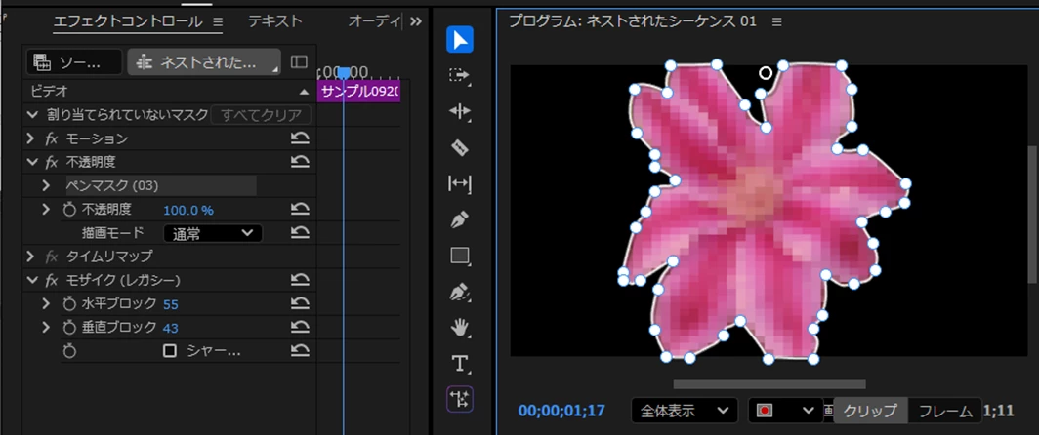
Task: Click the 垂直ブロック value 43
Action: click(x=170, y=328)
